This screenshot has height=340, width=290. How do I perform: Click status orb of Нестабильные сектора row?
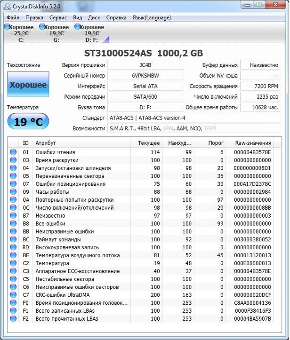pyautogui.click(x=13, y=279)
